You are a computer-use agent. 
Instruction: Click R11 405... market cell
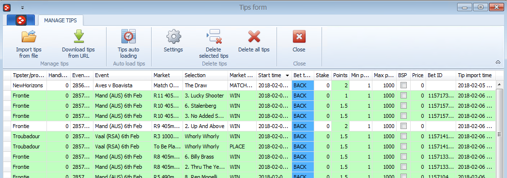tap(167, 96)
